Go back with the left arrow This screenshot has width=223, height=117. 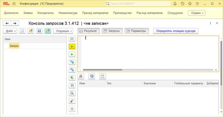7,23
